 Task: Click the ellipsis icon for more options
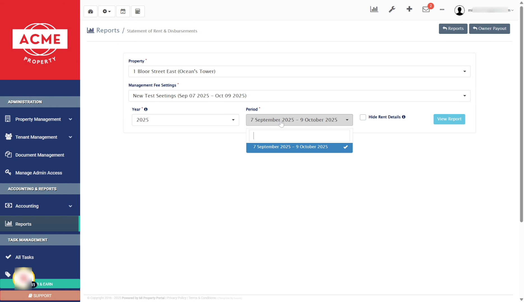pos(442,10)
